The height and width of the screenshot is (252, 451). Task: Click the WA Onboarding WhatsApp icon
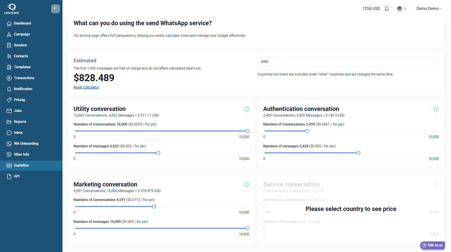9,144
